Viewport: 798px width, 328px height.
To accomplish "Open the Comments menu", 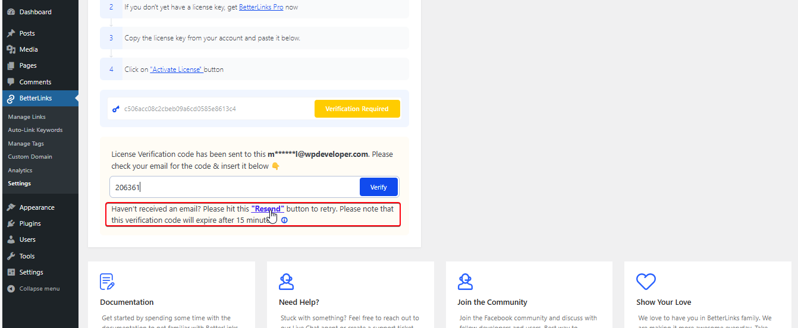I will coord(39,82).
